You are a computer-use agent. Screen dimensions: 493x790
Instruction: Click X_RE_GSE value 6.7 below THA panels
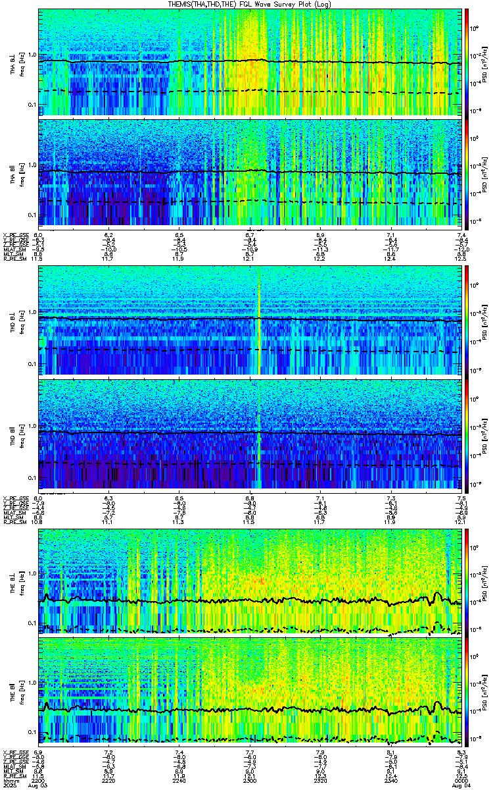click(x=250, y=234)
